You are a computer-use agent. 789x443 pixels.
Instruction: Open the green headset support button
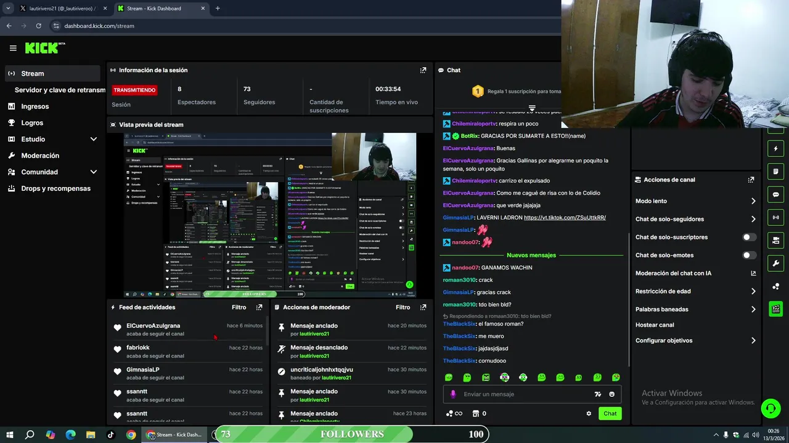[770, 408]
